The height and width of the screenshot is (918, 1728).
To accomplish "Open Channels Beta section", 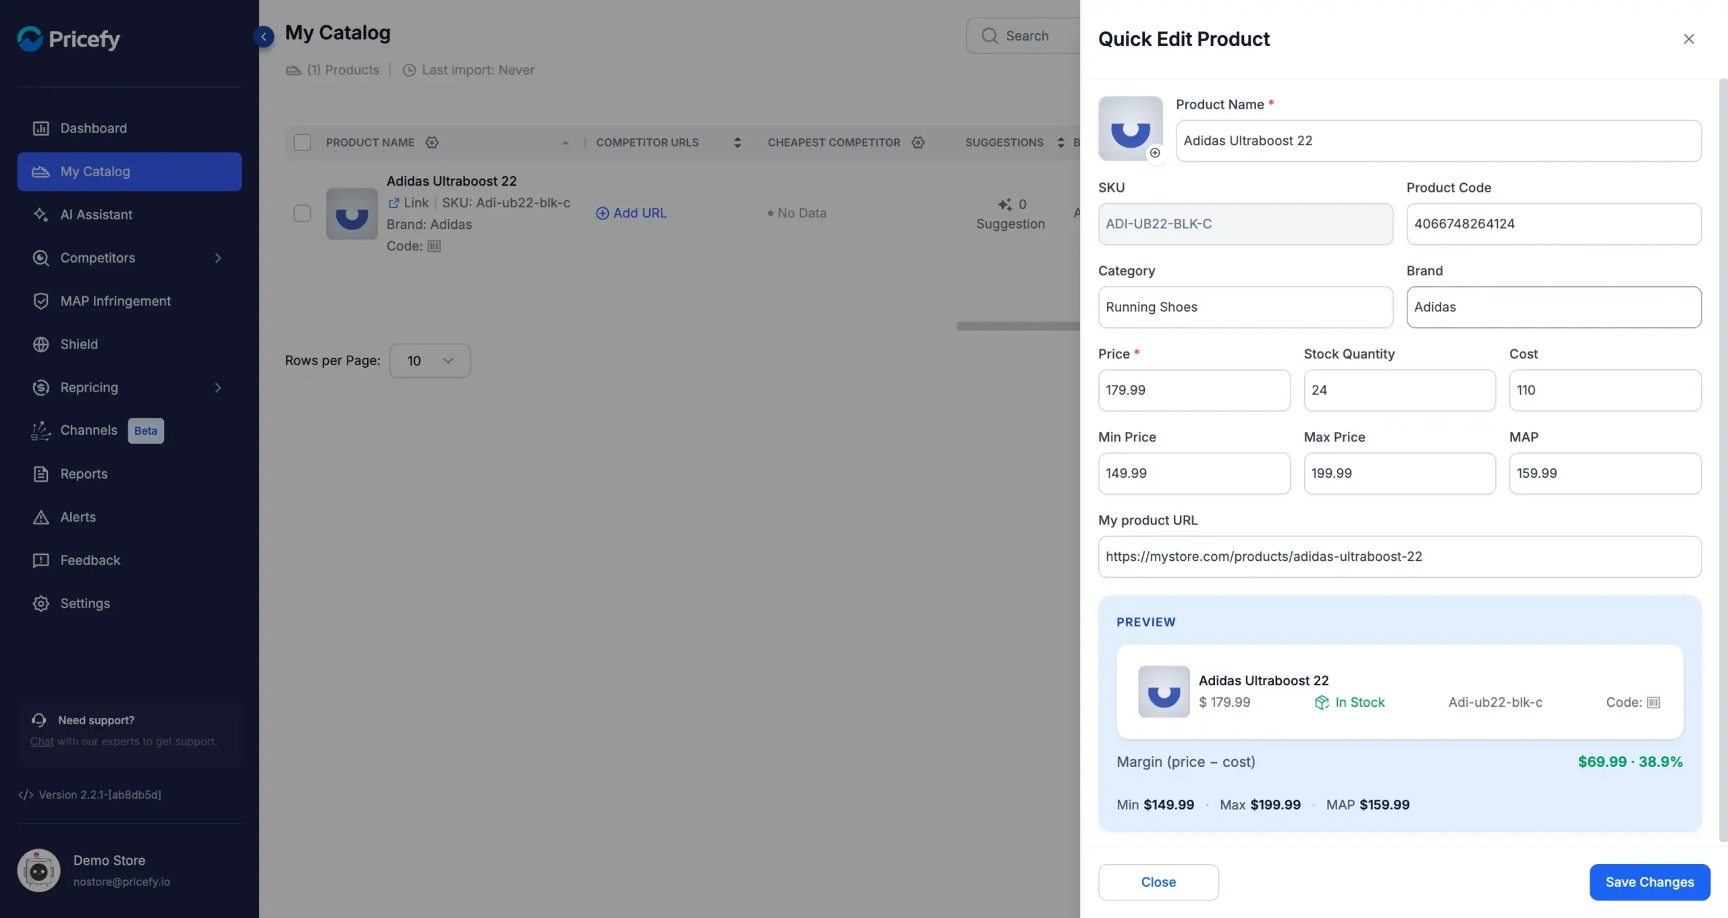I will pos(129,431).
